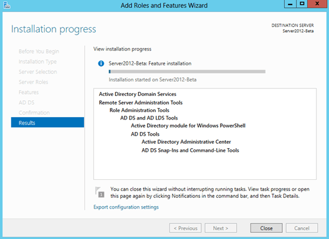Click the 'Add Roles and Features Wizard' title
Viewport: 329px width, 239px height.
tap(164, 5)
